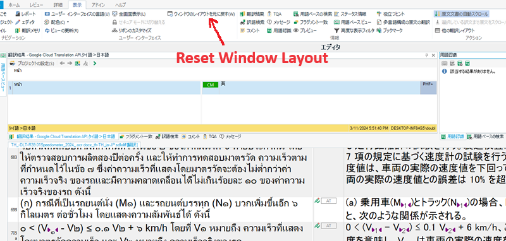Switch to メッセージ bottom tab
506x241 pixels.
coord(230,136)
